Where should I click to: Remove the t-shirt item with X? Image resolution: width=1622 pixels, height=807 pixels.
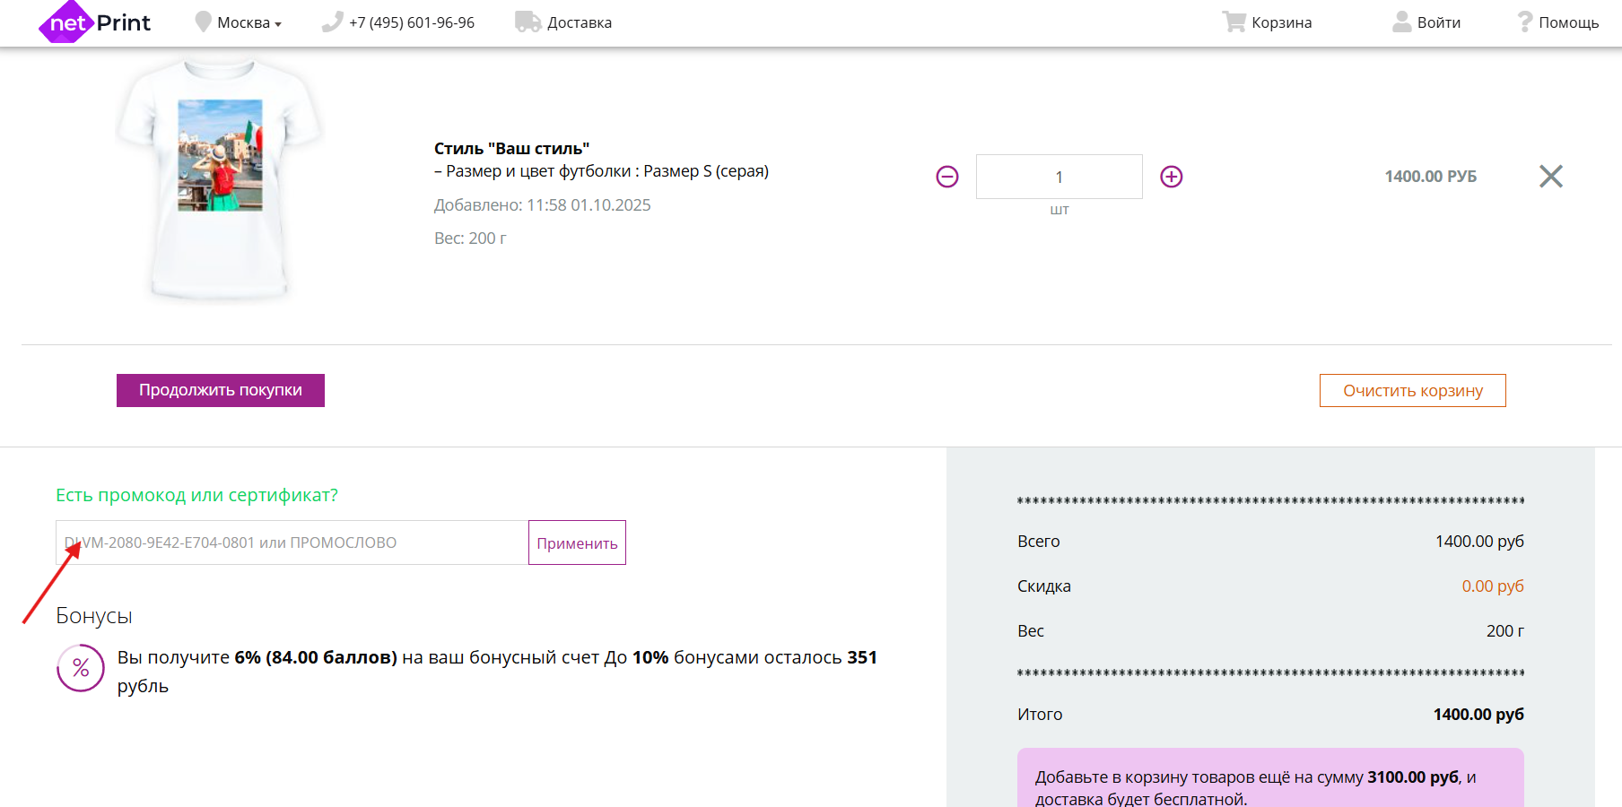1551,177
